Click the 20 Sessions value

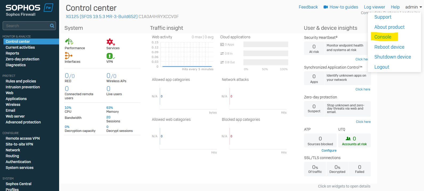click(x=108, y=117)
